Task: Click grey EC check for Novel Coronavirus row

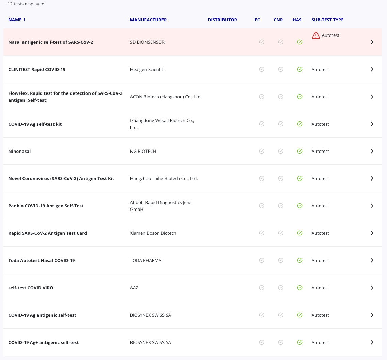Action: tap(262, 178)
